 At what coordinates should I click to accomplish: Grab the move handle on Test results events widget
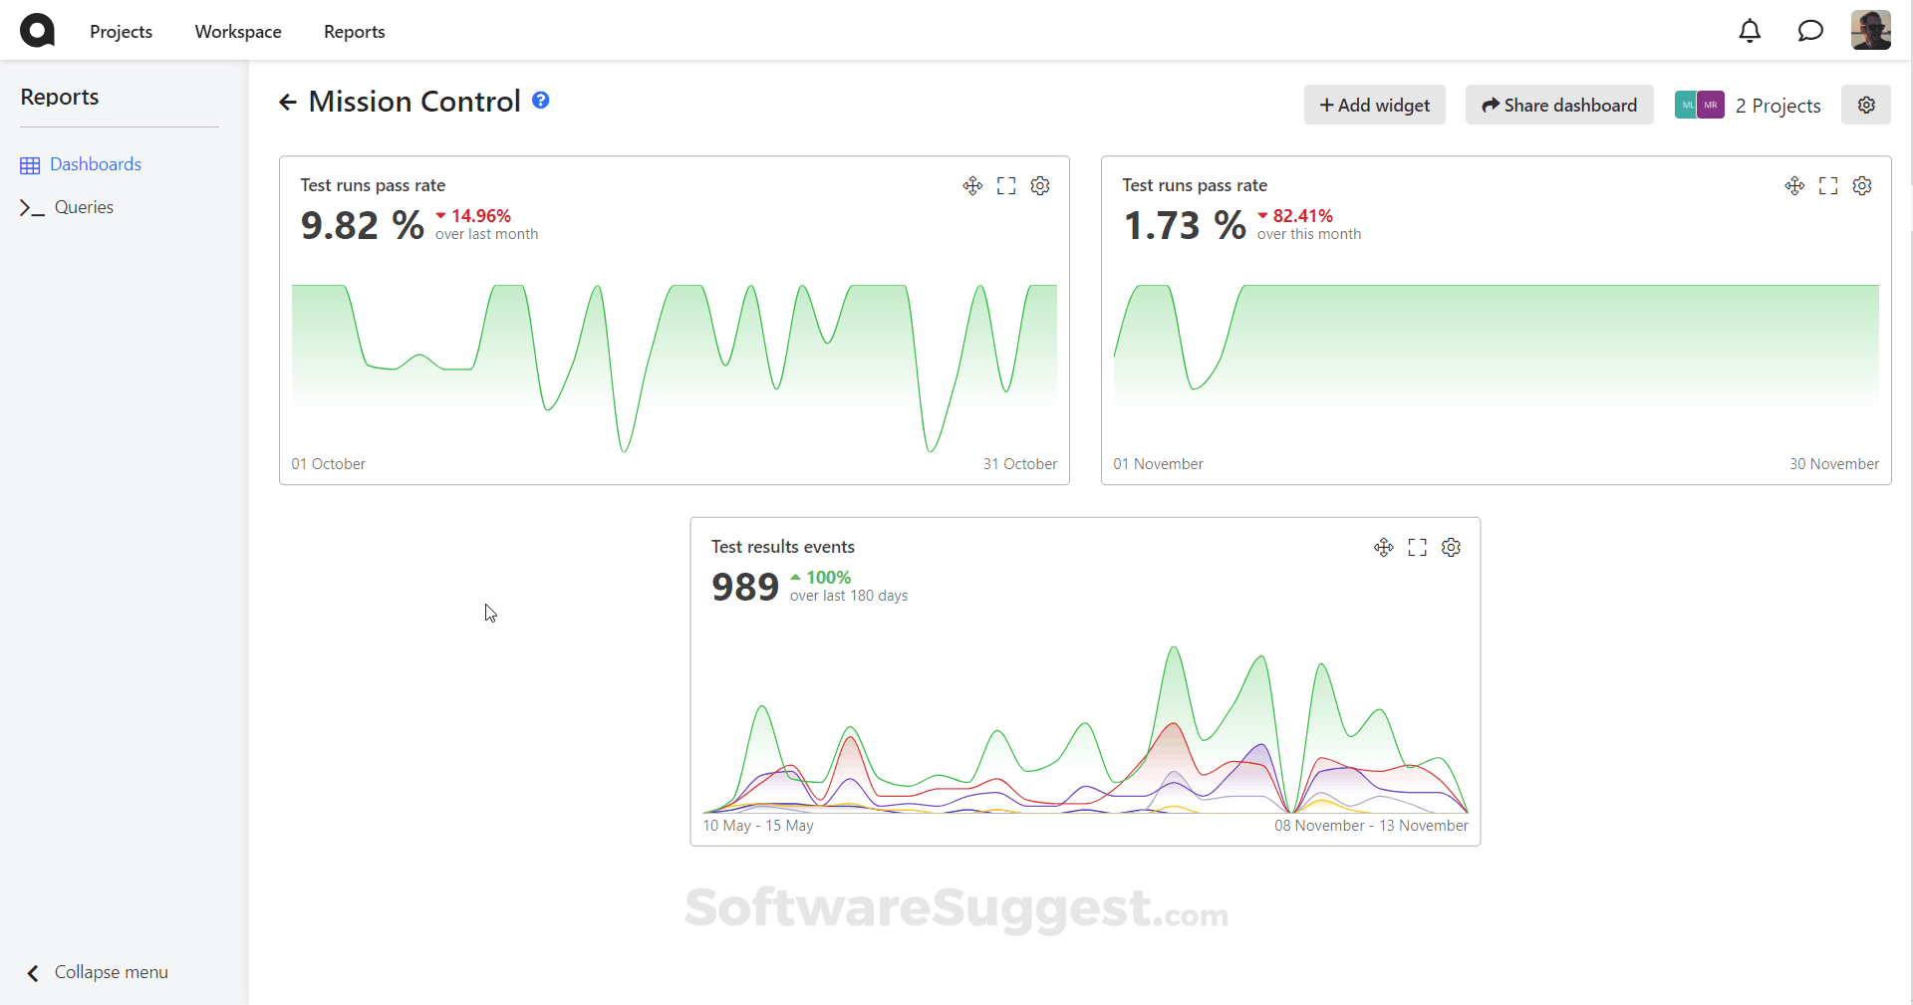[1383, 547]
